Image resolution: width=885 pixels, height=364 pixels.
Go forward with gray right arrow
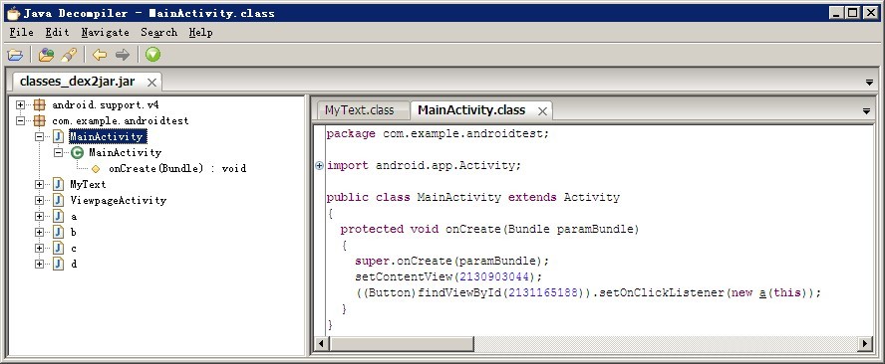click(122, 55)
